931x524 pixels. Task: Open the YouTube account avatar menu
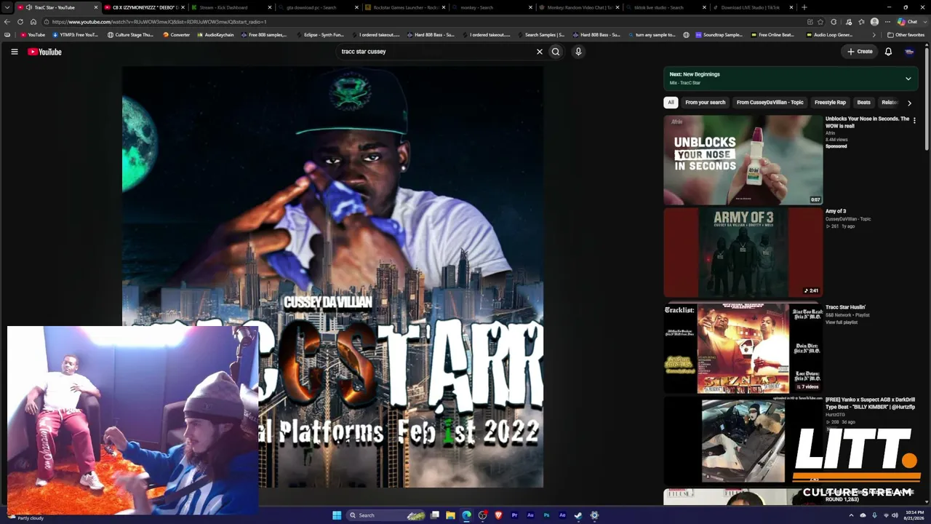click(909, 52)
